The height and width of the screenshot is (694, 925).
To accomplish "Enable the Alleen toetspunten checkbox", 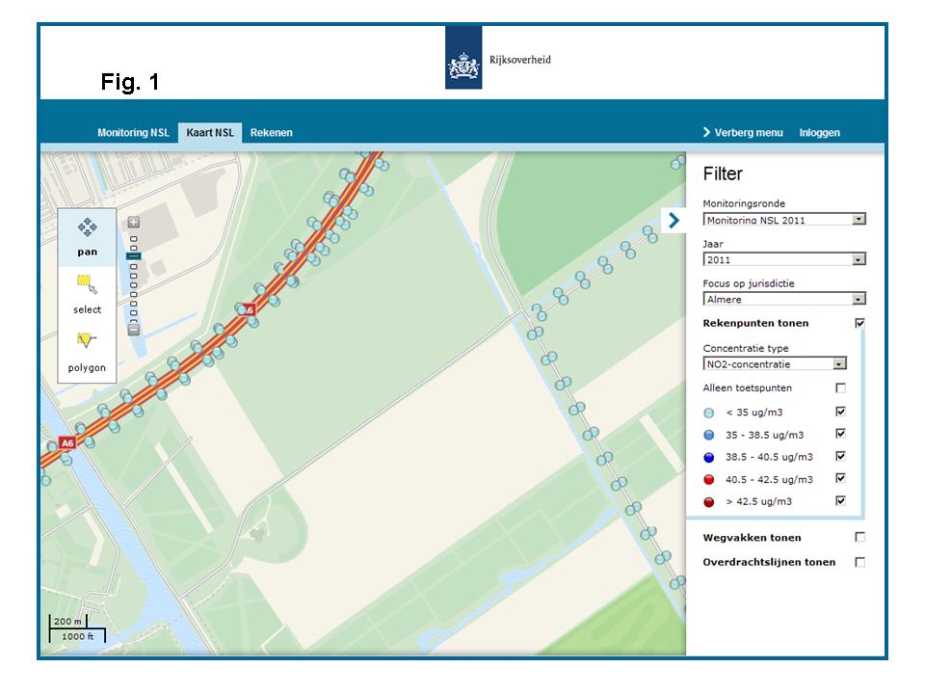I will click(x=840, y=387).
